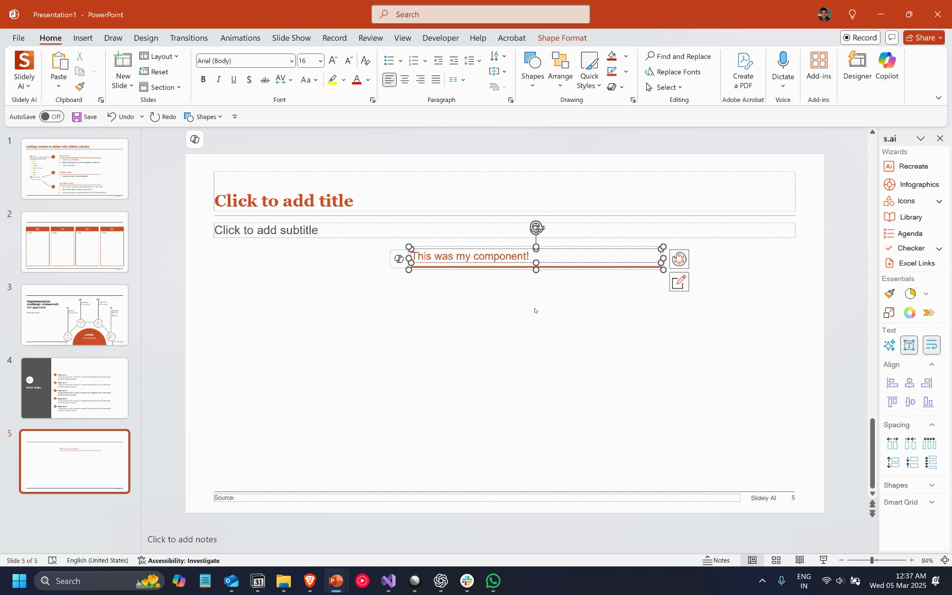Toggle Bold formatting

pos(203,80)
